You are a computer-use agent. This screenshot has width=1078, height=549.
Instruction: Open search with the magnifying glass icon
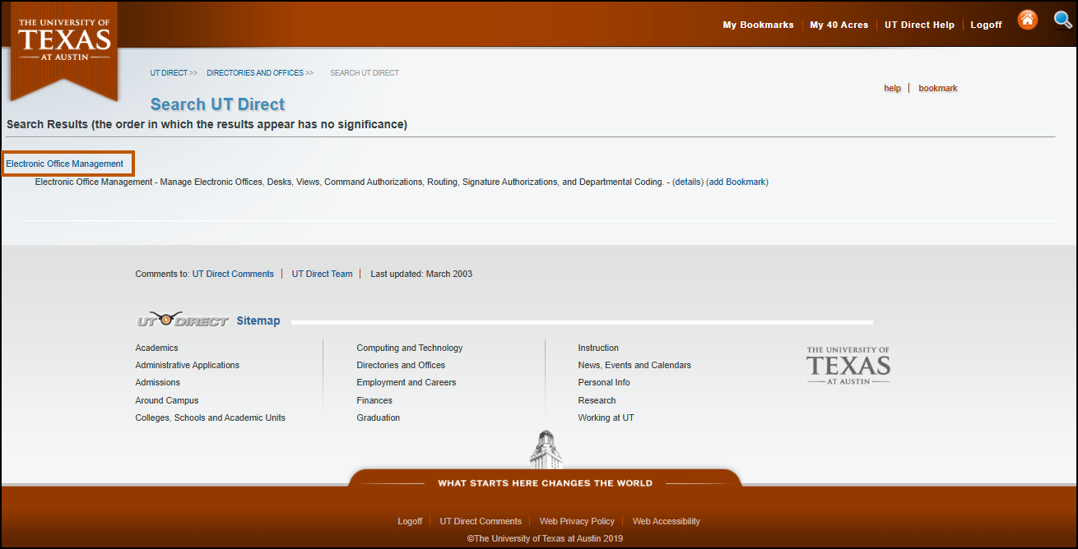click(1063, 20)
